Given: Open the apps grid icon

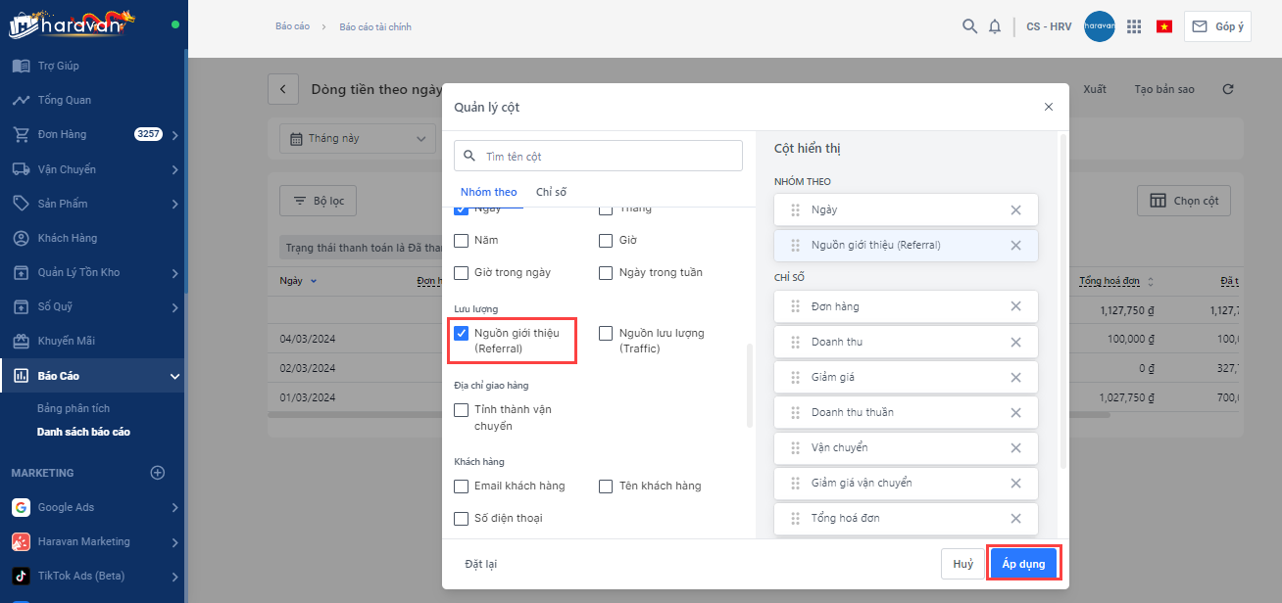Looking at the screenshot, I should 1134,26.
